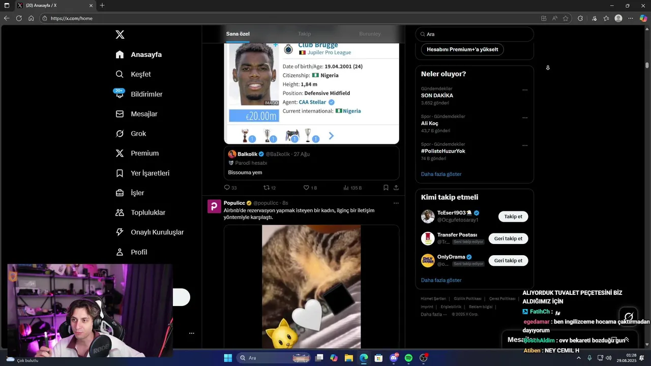Open Keşfet from sidebar
This screenshot has height=366, width=651.
133,74
